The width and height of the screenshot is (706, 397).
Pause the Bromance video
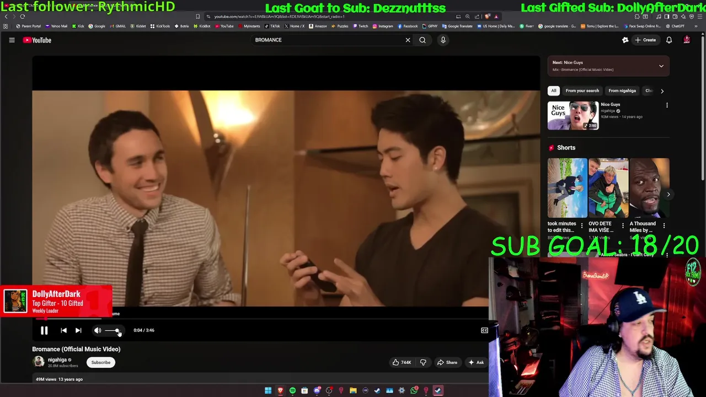tap(44, 330)
